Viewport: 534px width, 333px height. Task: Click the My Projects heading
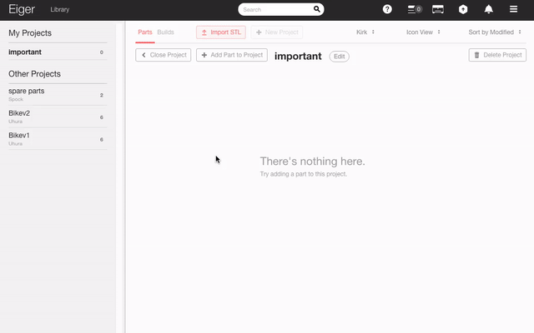(x=30, y=33)
